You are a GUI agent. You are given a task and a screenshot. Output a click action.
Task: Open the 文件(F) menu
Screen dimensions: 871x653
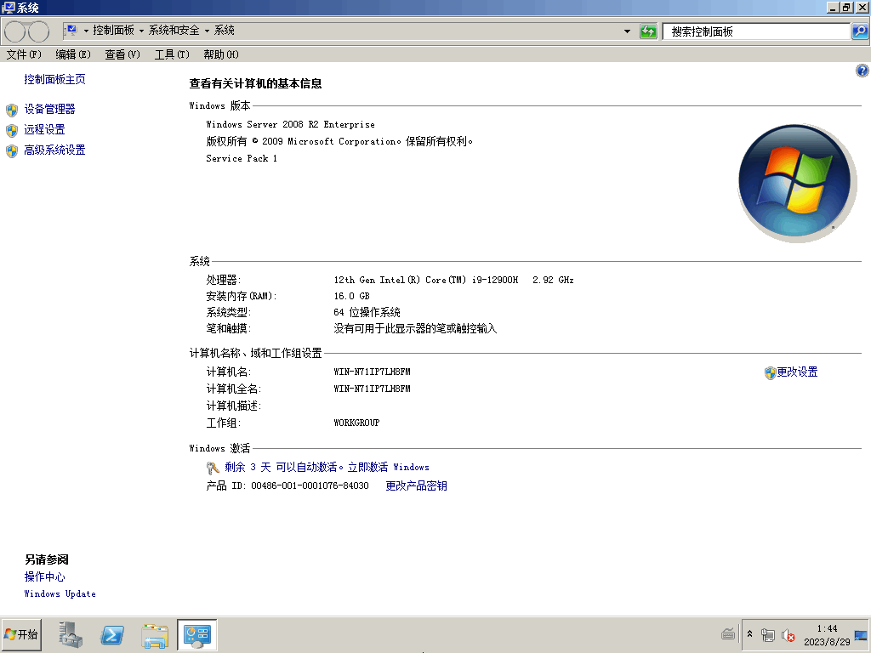24,54
